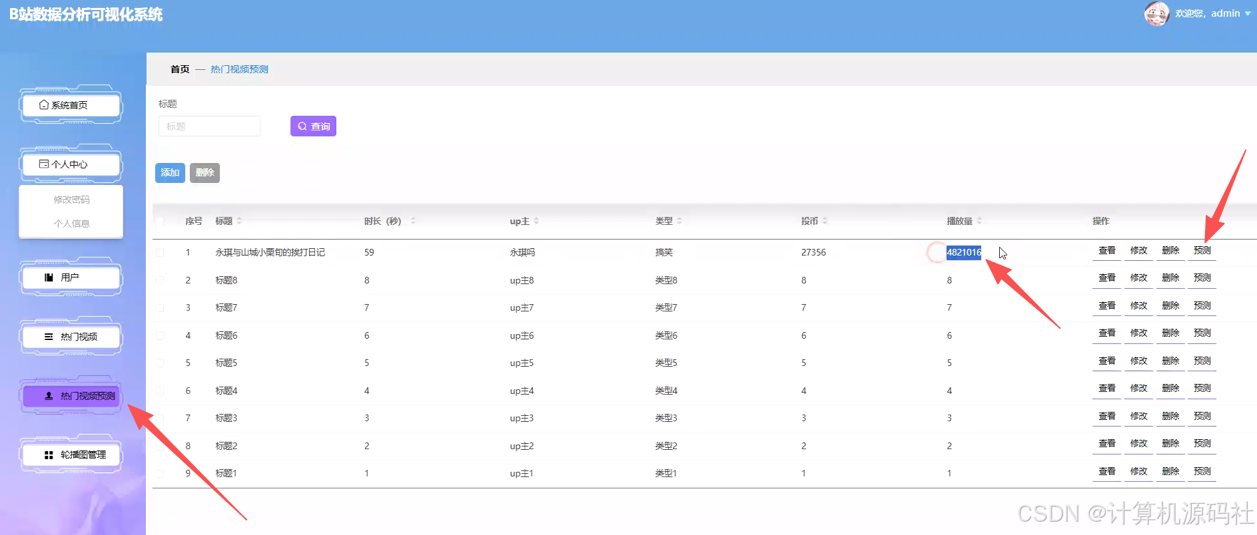Check the checkbox for row 标题7
1257x535 pixels.
tap(160, 308)
